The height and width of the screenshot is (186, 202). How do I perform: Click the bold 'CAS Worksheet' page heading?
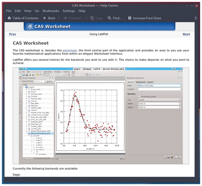coord(31,43)
